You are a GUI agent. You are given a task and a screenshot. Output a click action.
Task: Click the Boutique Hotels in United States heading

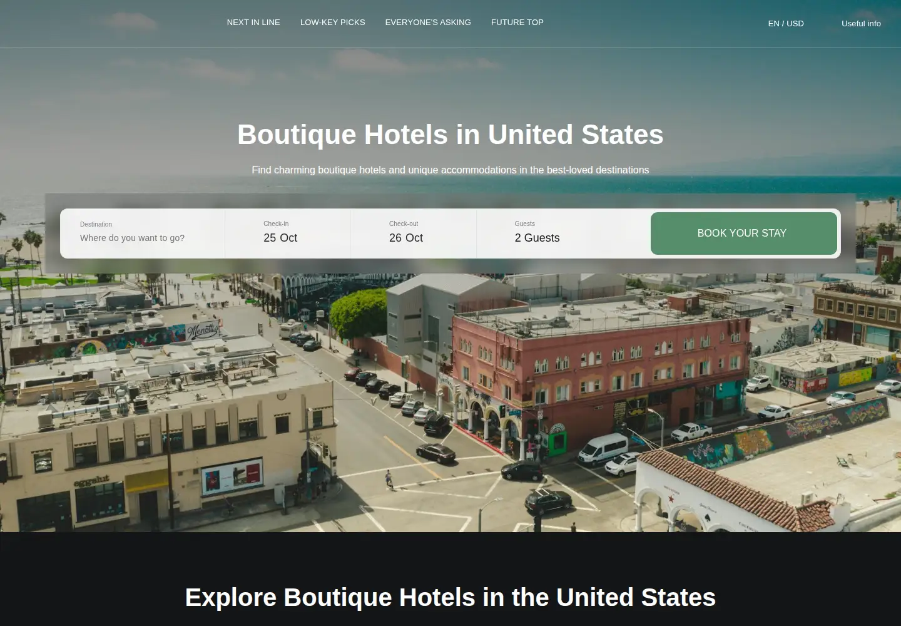[x=450, y=135]
